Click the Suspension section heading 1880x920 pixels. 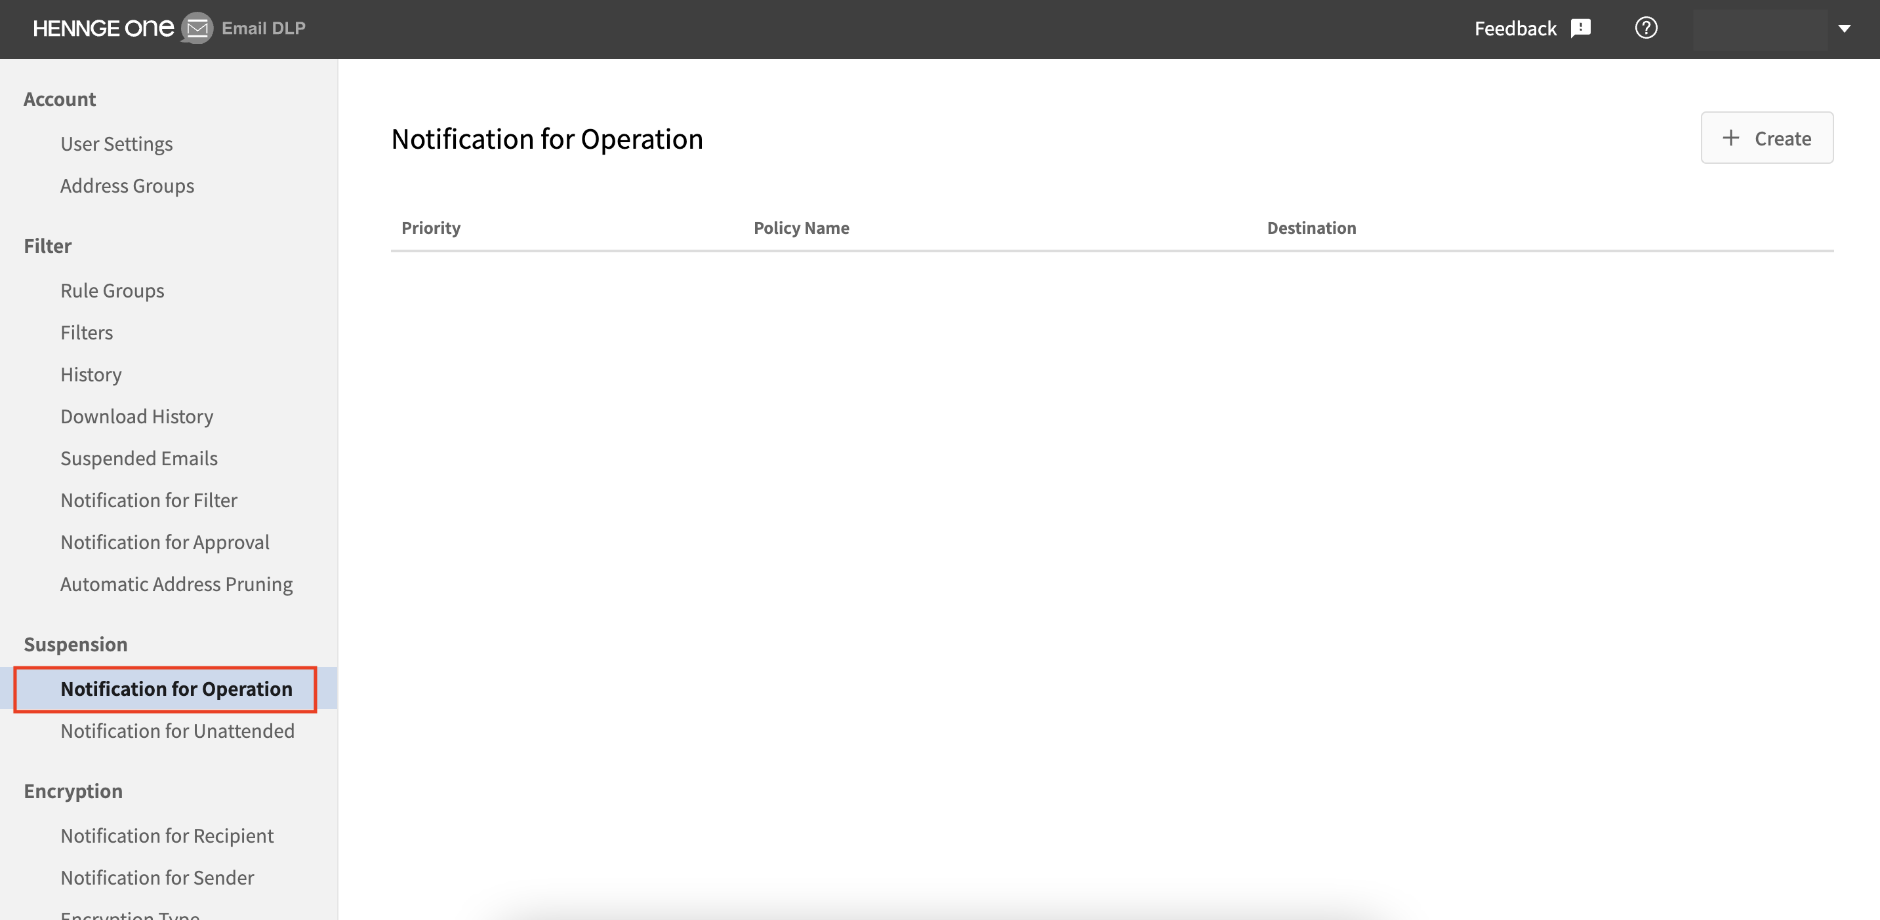(x=76, y=644)
